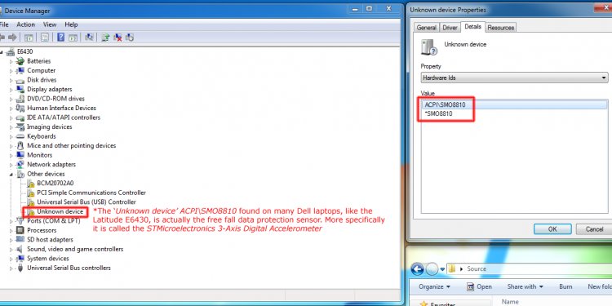Click the Keyboards category icon

(x=20, y=136)
